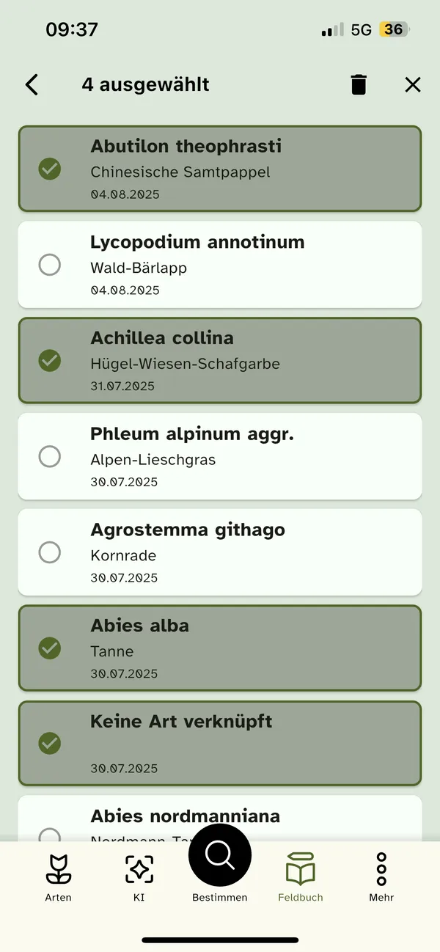Uncheck Abutilon theophrasti entry checkmark
Image resolution: width=440 pixels, height=952 pixels.
(50, 169)
